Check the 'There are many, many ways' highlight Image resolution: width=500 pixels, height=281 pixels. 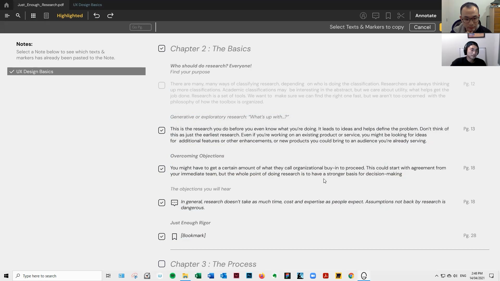tap(162, 85)
